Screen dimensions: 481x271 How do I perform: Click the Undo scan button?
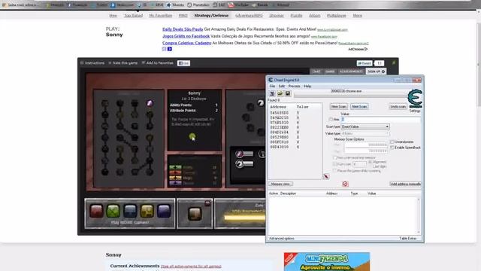tap(398, 106)
